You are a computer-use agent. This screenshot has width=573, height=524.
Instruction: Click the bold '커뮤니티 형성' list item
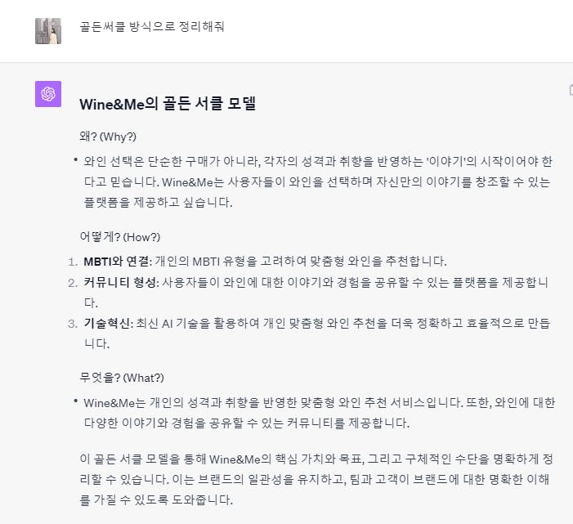click(120, 283)
